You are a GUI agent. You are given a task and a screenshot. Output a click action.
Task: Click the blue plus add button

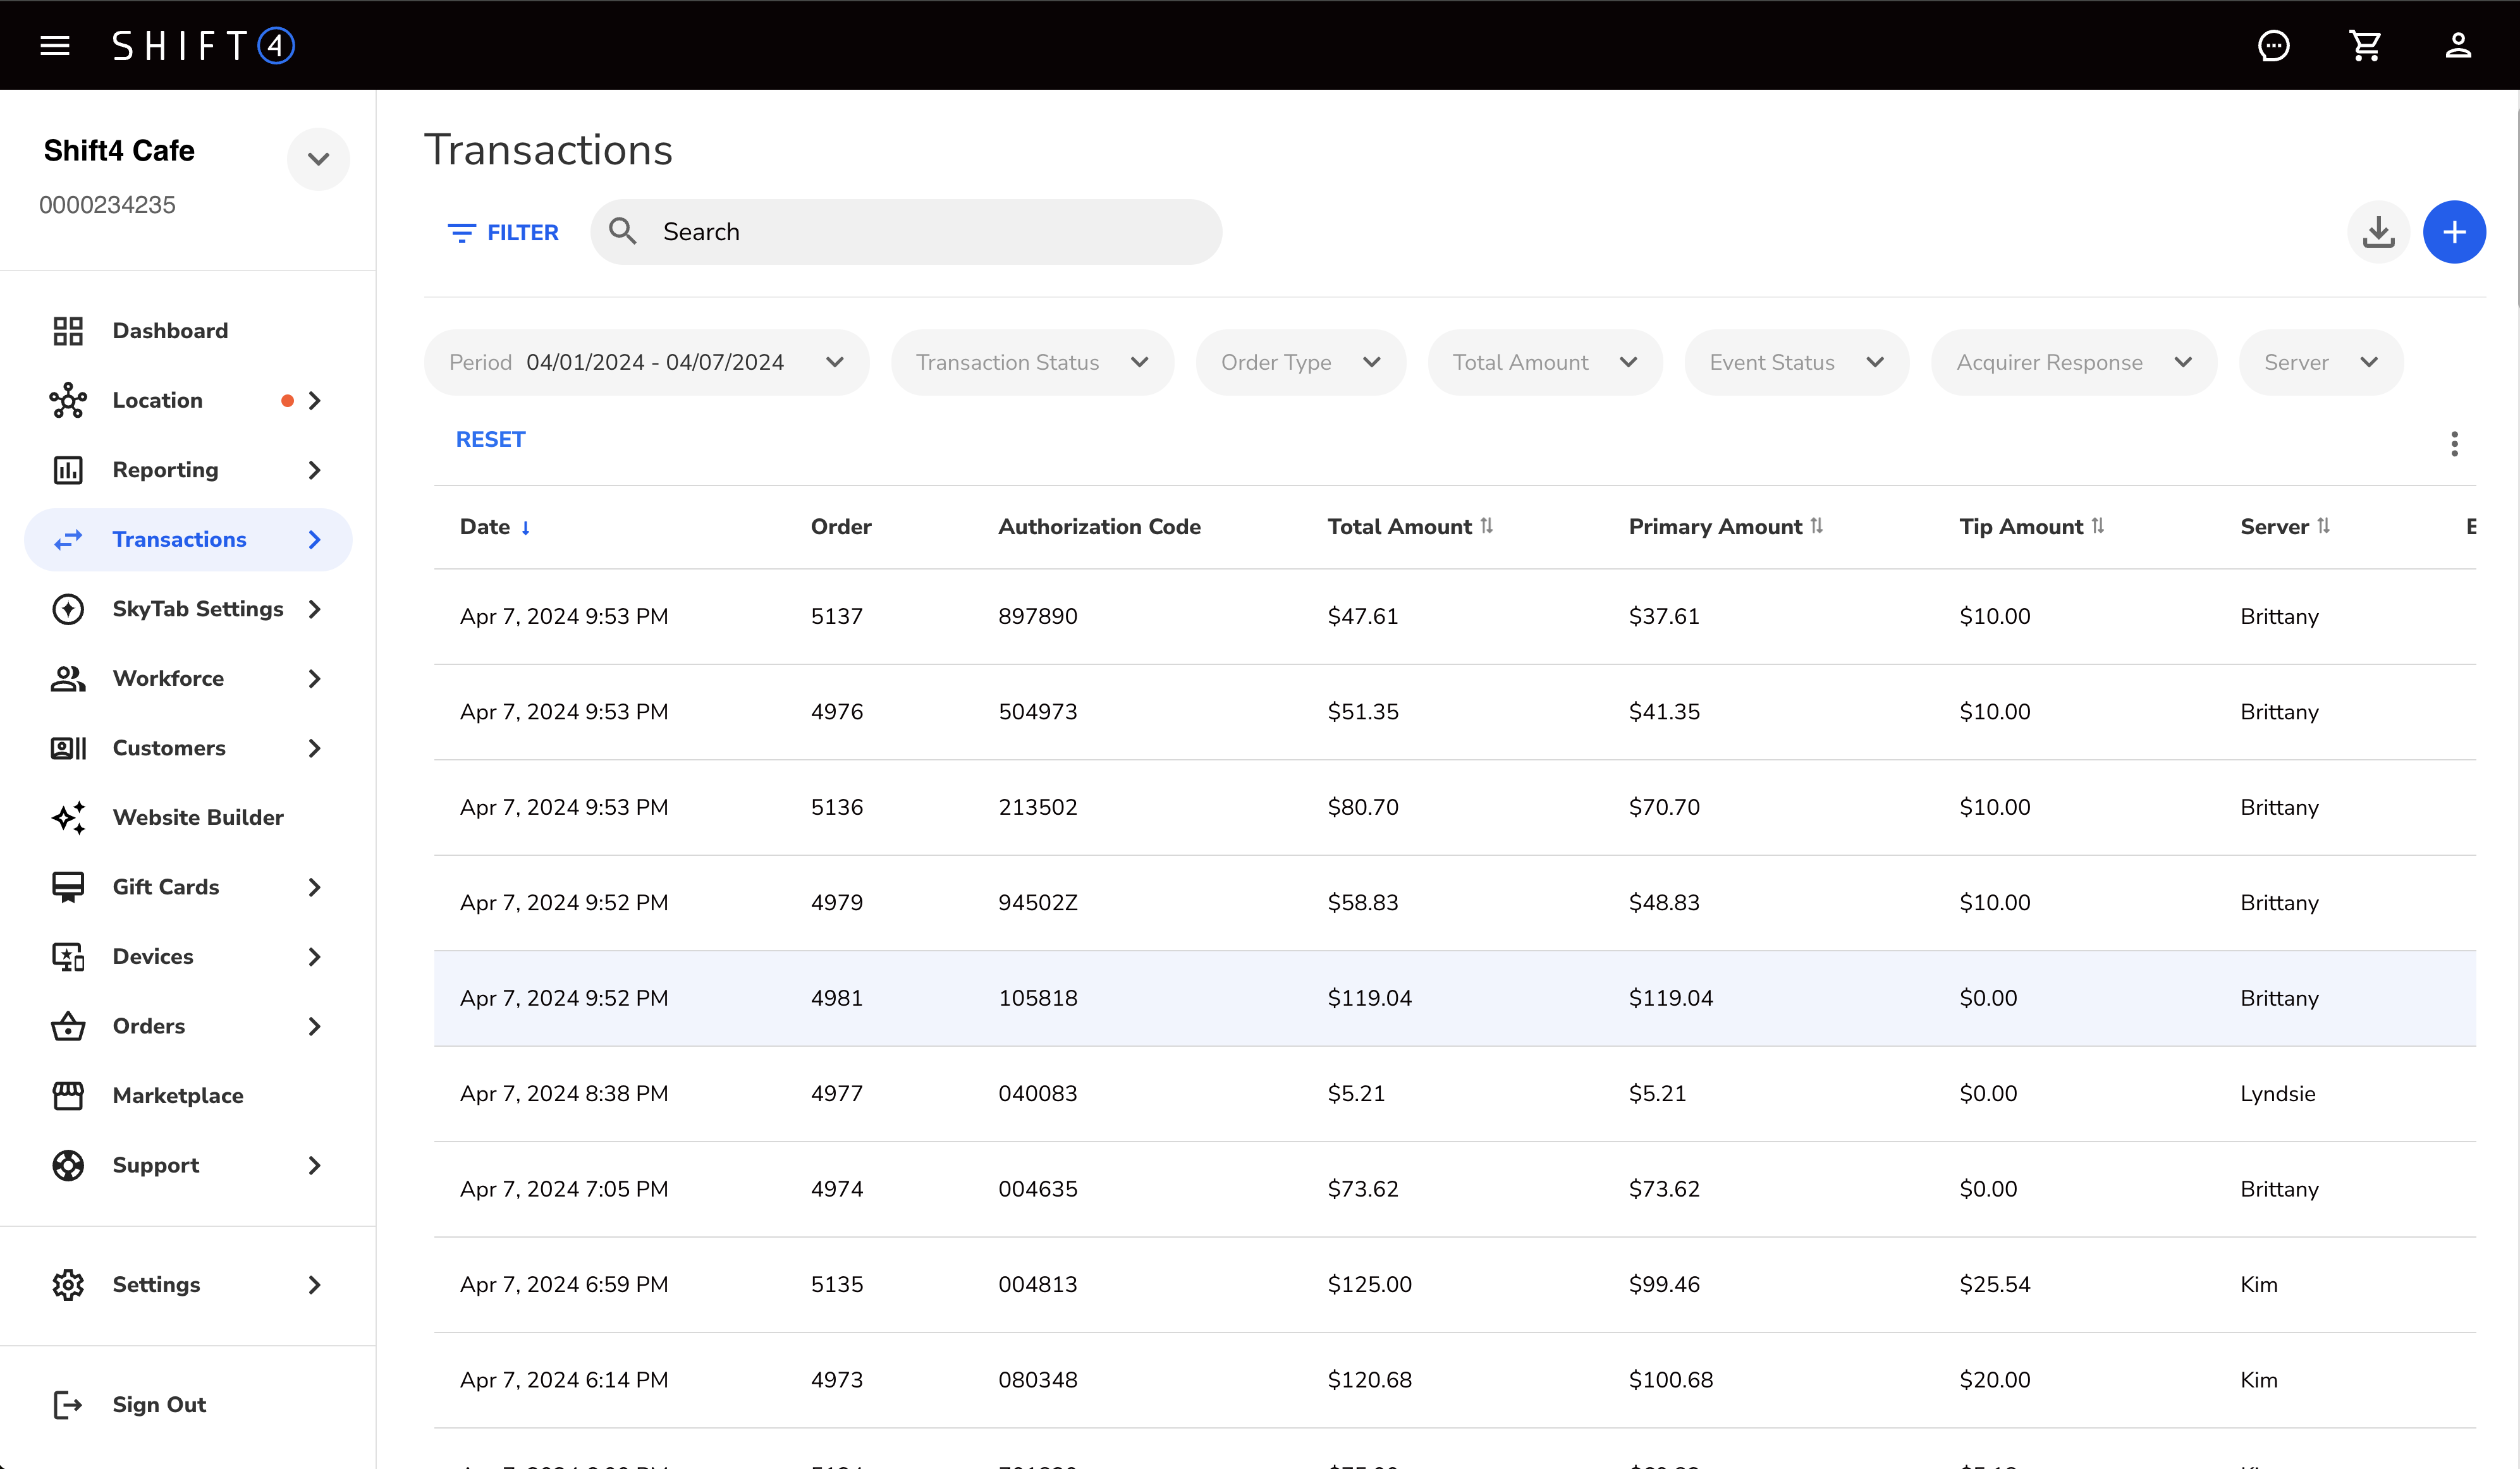(x=2454, y=232)
